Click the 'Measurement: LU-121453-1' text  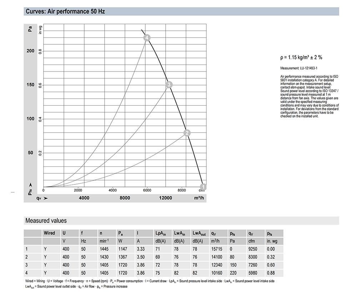[298, 68]
